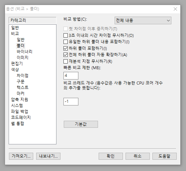The image size is (186, 171).
Task: Click the 가져오기... button
Action: click(x=21, y=156)
